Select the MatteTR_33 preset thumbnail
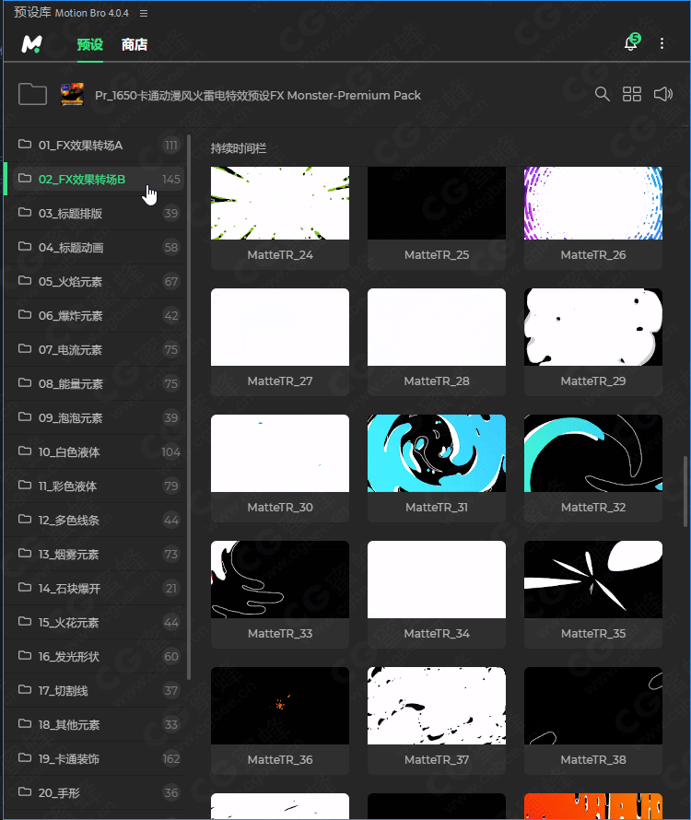This screenshot has width=691, height=820. tap(280, 580)
